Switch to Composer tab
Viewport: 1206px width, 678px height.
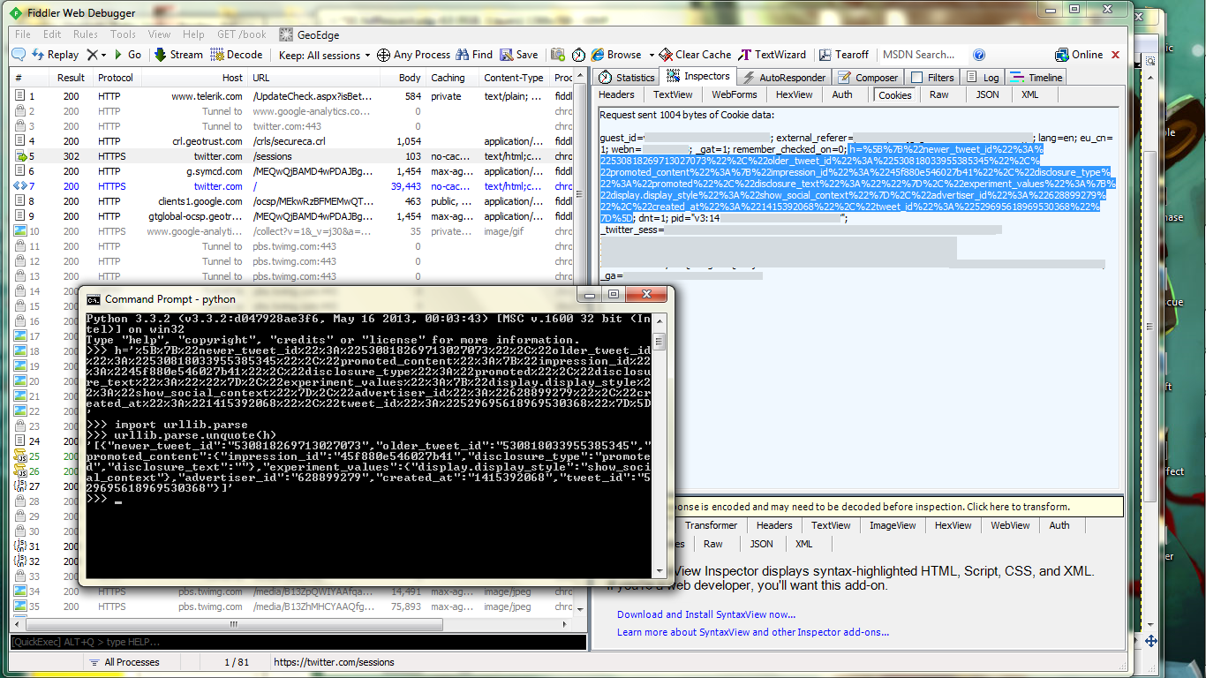click(867, 78)
